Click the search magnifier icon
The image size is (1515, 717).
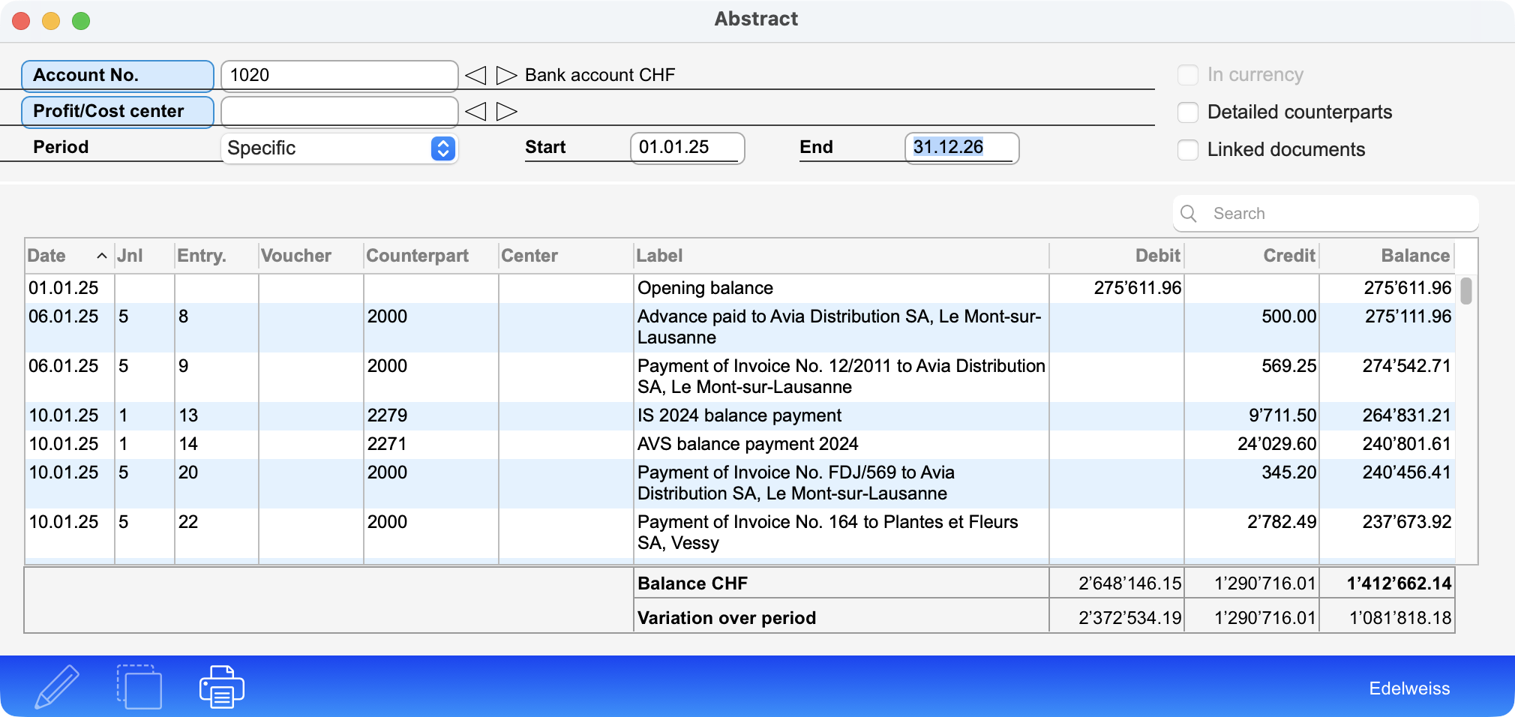tap(1189, 214)
